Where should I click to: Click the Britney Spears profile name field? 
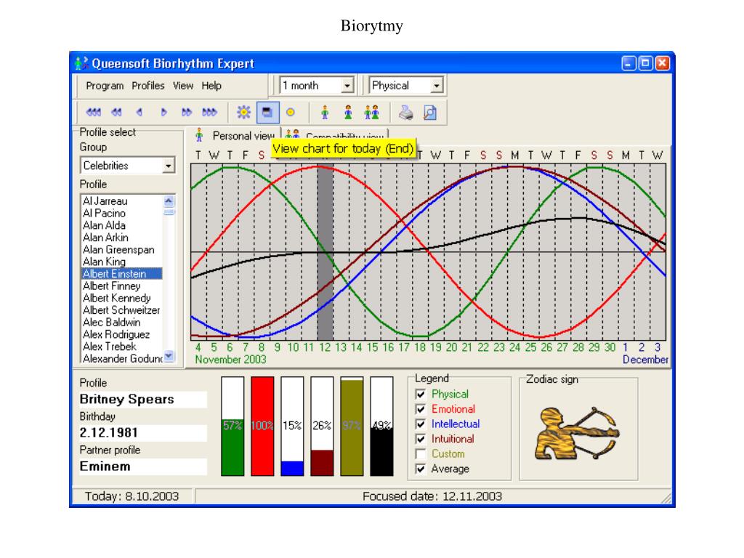142,400
